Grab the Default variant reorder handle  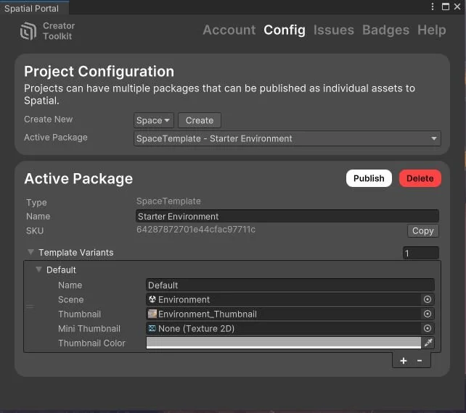coord(30,306)
